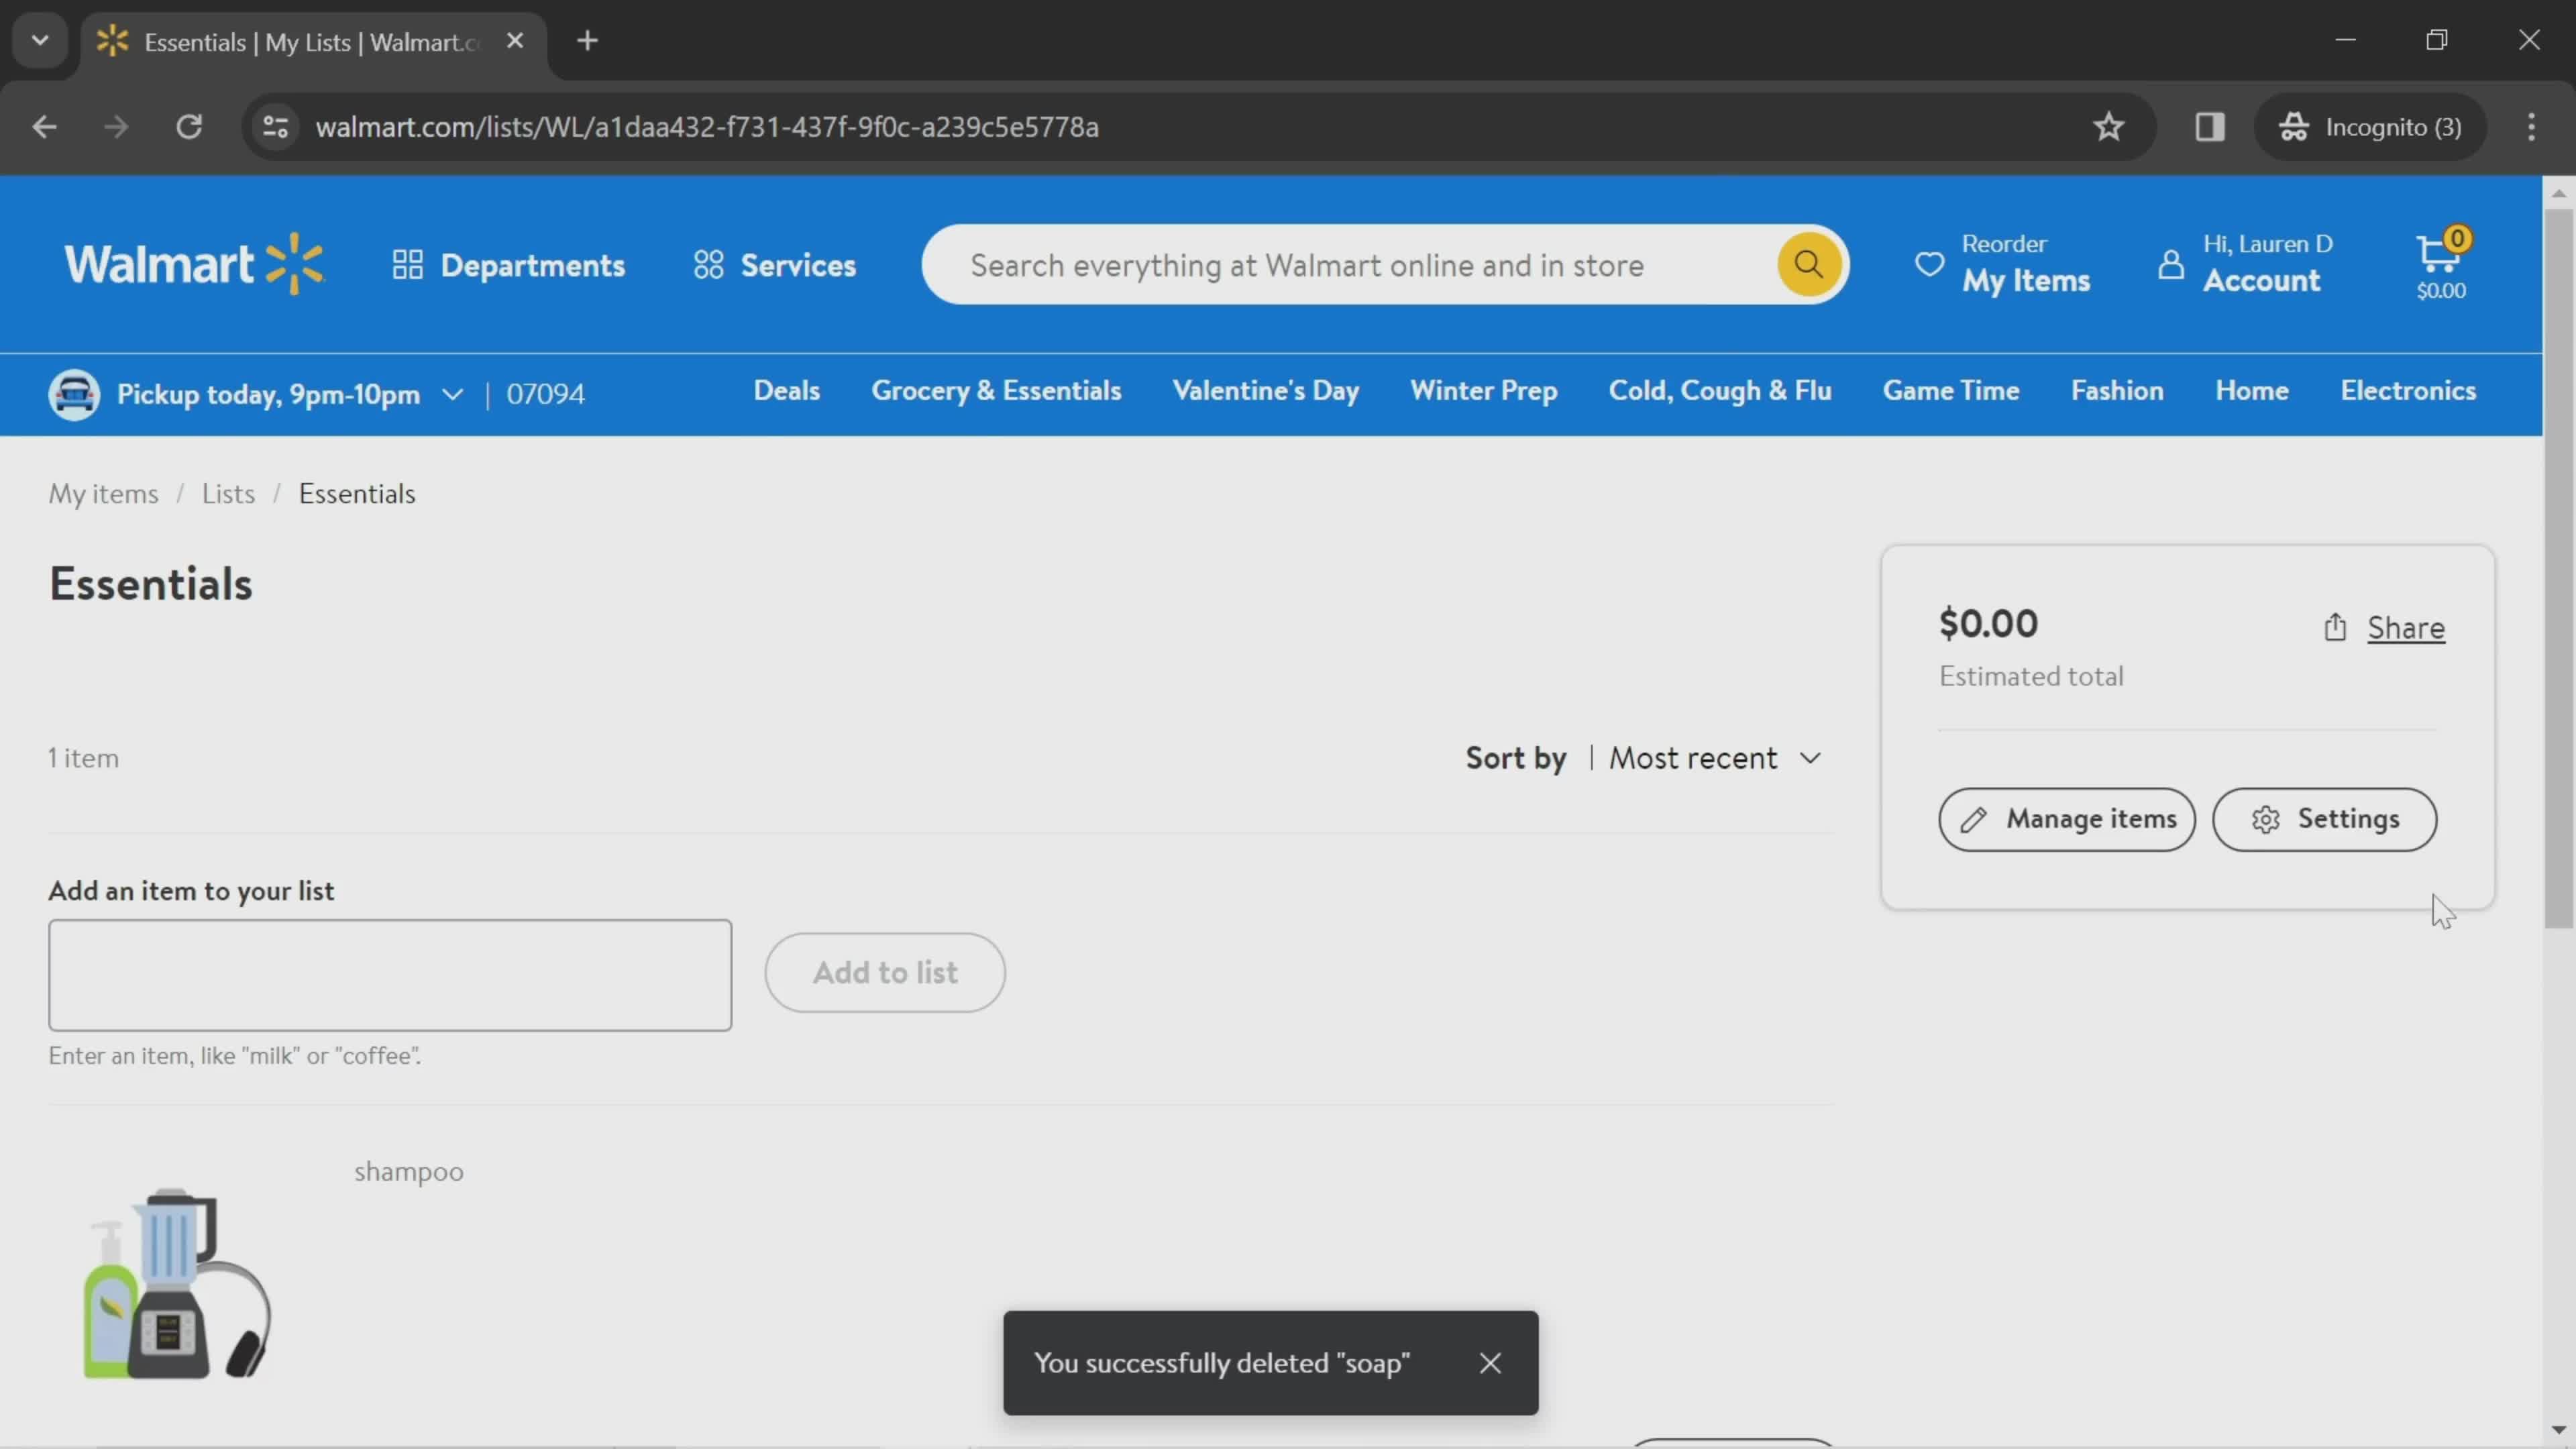Viewport: 2576px width, 1449px height.
Task: Toggle the browser side panel
Action: pyautogui.click(x=2209, y=127)
